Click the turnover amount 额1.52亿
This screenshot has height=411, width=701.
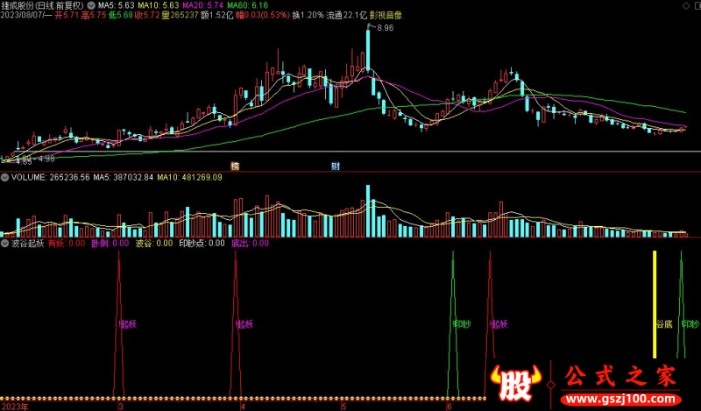[217, 16]
